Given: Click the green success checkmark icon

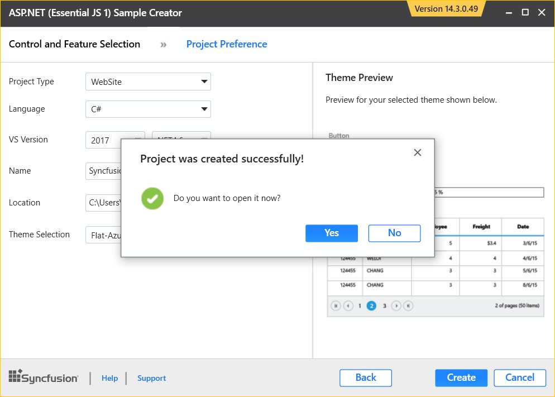Looking at the screenshot, I should (152, 198).
